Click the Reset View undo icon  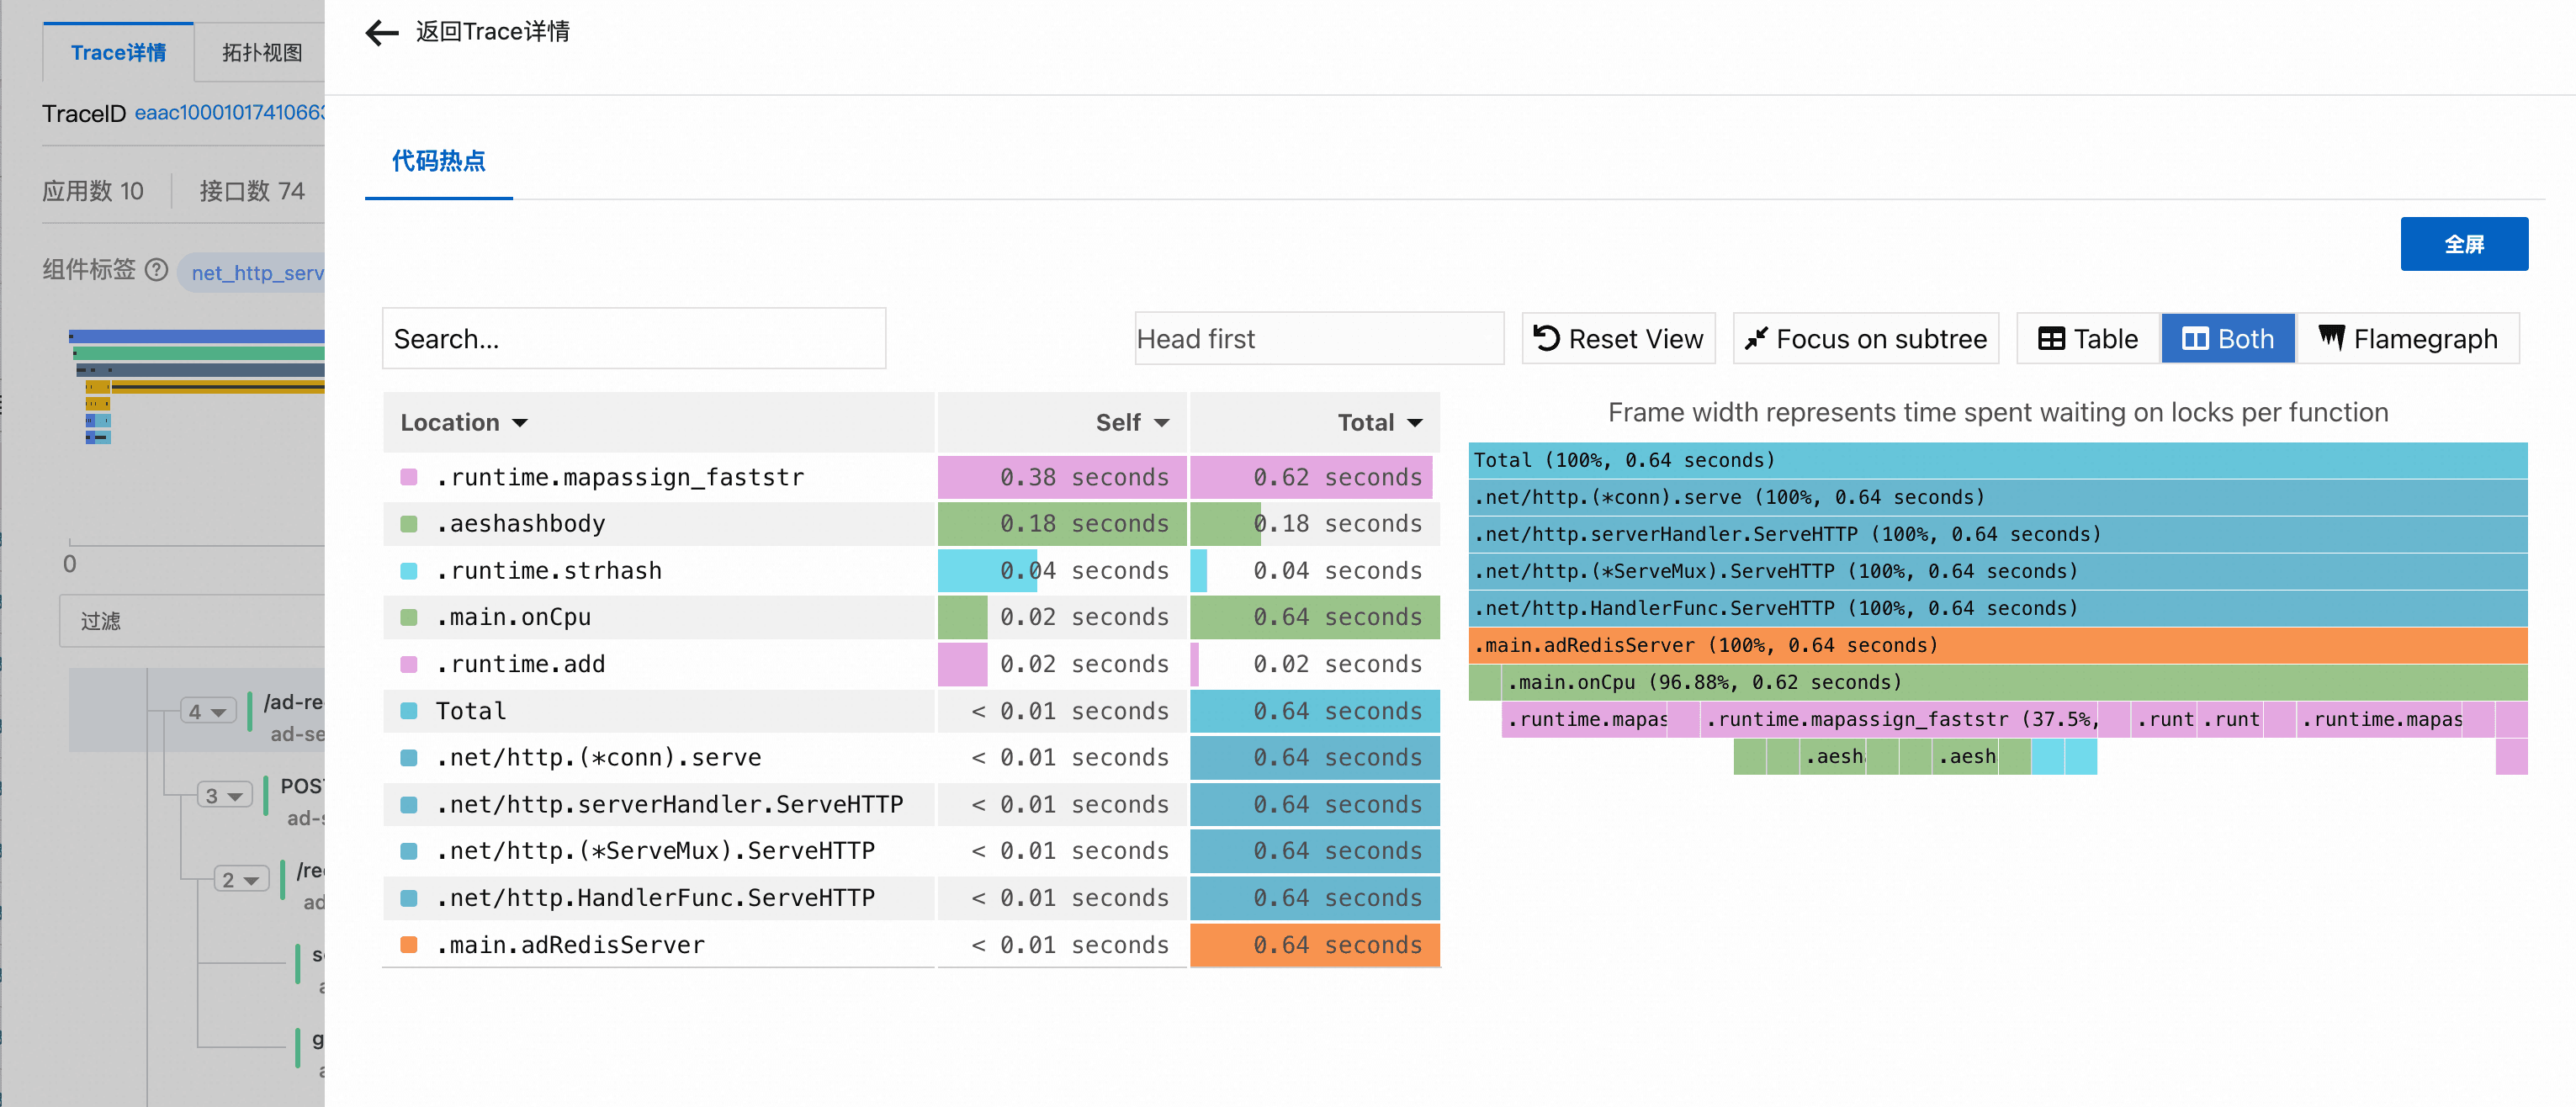[x=1546, y=339]
